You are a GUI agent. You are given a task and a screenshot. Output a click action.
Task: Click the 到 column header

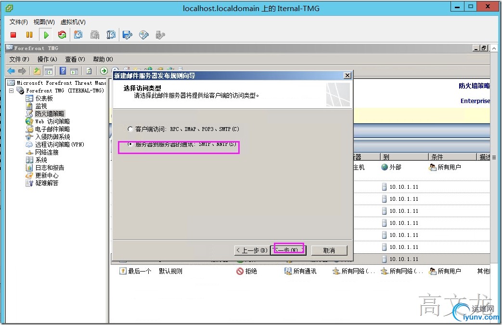click(x=404, y=157)
